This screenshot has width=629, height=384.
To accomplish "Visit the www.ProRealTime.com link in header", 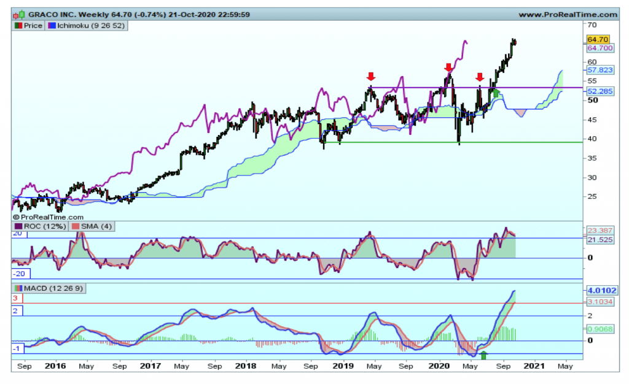I will pyautogui.click(x=568, y=15).
